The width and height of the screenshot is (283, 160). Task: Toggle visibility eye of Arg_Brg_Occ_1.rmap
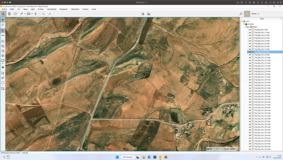pyautogui.click(x=250, y=33)
